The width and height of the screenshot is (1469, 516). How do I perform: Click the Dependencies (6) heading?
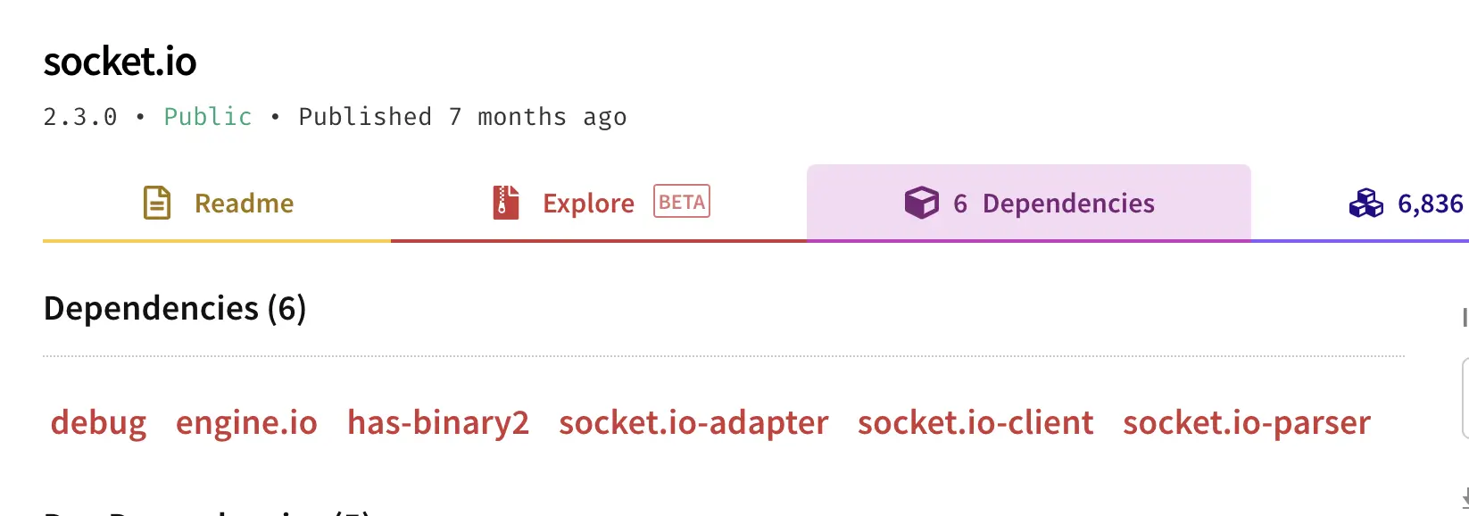pyautogui.click(x=175, y=308)
